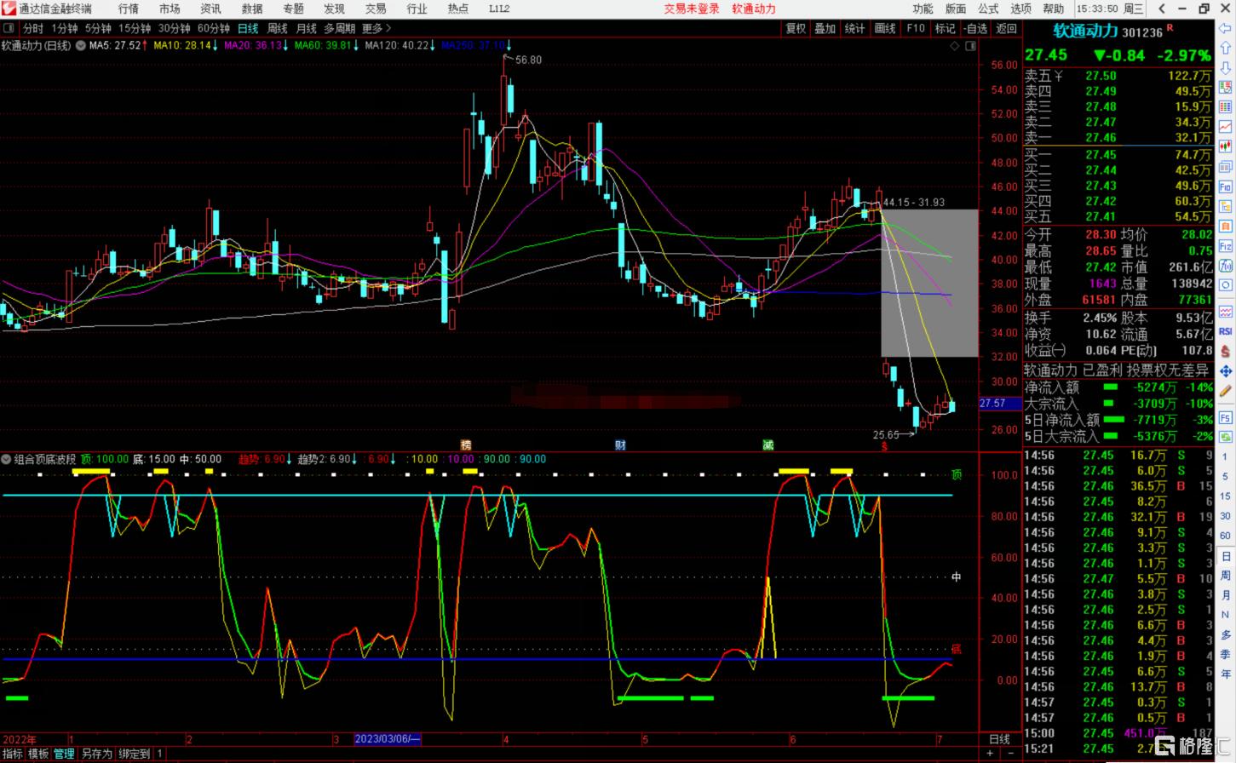Open the 资讯 menu
This screenshot has height=763, width=1236.
point(210,9)
